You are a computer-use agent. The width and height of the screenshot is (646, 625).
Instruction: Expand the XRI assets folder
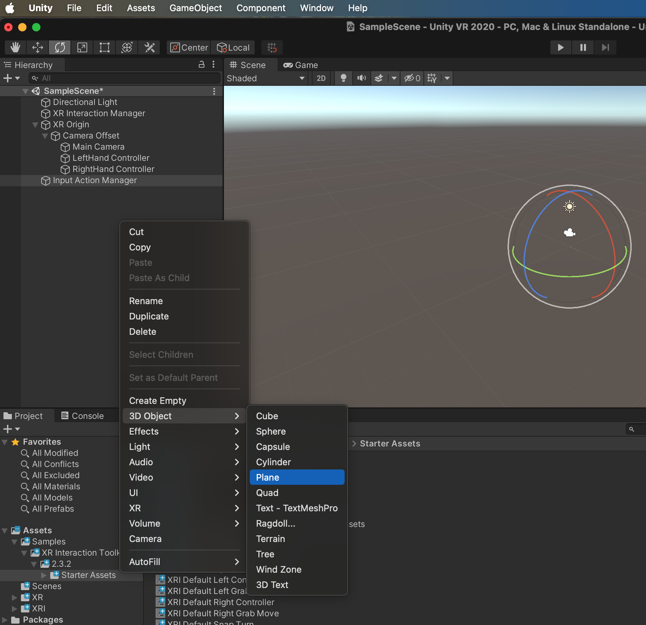pyautogui.click(x=15, y=609)
